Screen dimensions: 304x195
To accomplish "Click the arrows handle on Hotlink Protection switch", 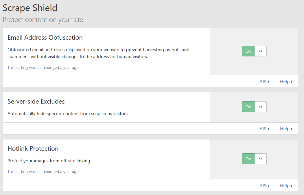I will [261, 159].
